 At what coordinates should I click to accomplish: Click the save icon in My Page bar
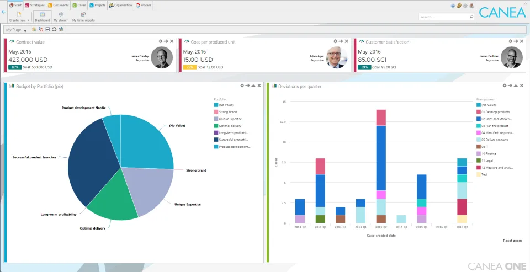[47, 30]
